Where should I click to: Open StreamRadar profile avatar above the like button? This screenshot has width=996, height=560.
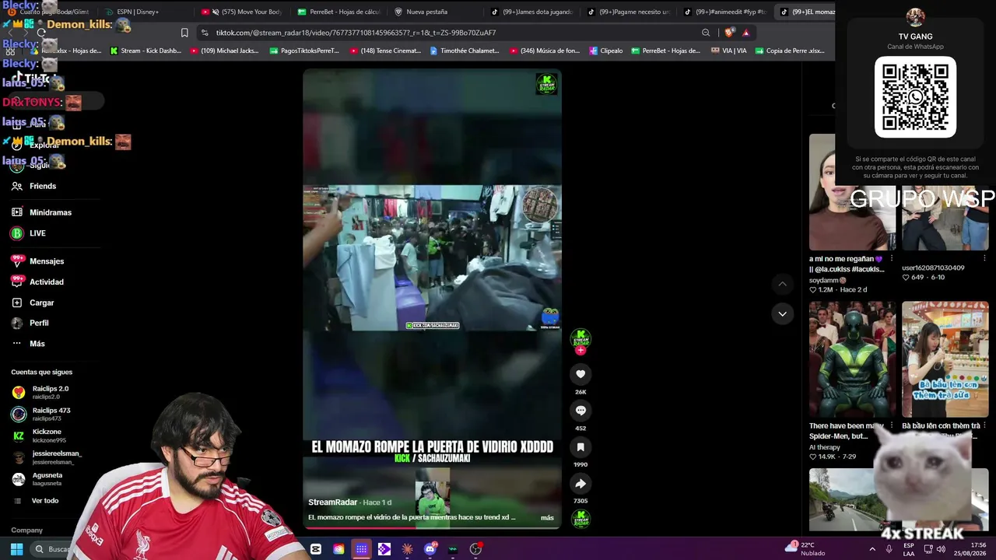pos(580,338)
